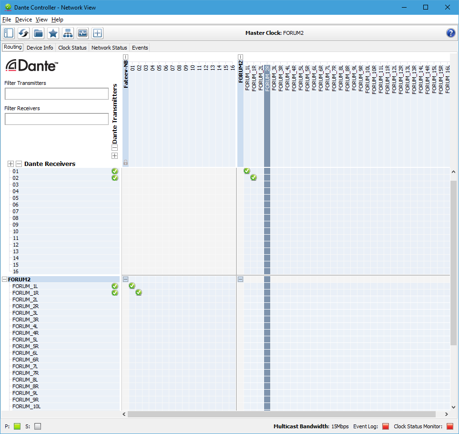Click the green check beside FORUM_1L receiver
The image size is (459, 434).
click(115, 286)
